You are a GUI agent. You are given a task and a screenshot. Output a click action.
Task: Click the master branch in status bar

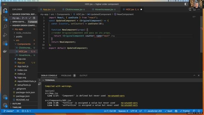coord(9,111)
